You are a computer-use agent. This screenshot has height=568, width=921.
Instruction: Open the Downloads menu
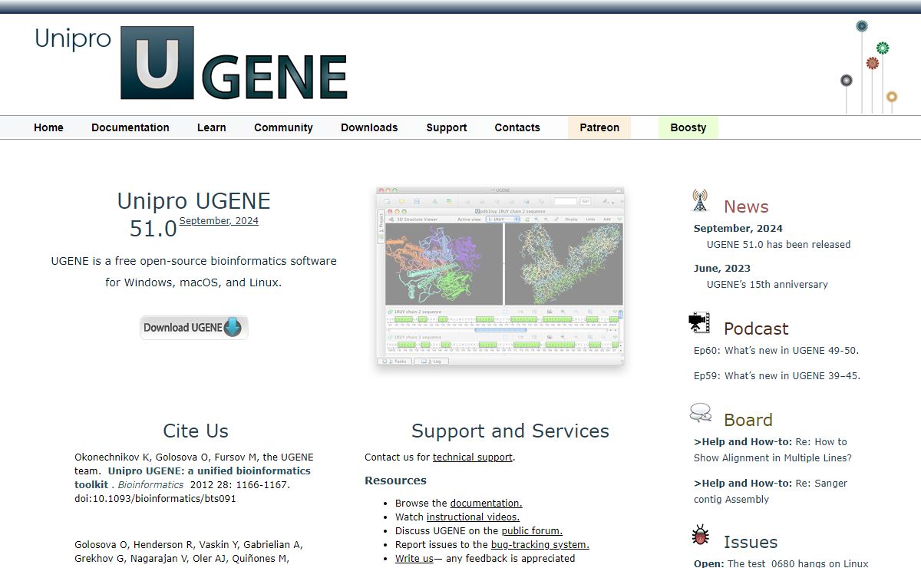(x=369, y=127)
